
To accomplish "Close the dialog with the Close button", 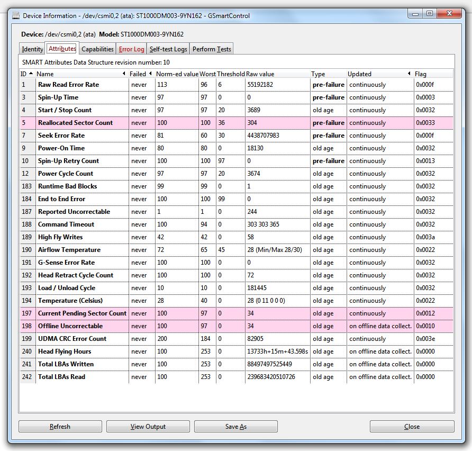I will coord(412,427).
